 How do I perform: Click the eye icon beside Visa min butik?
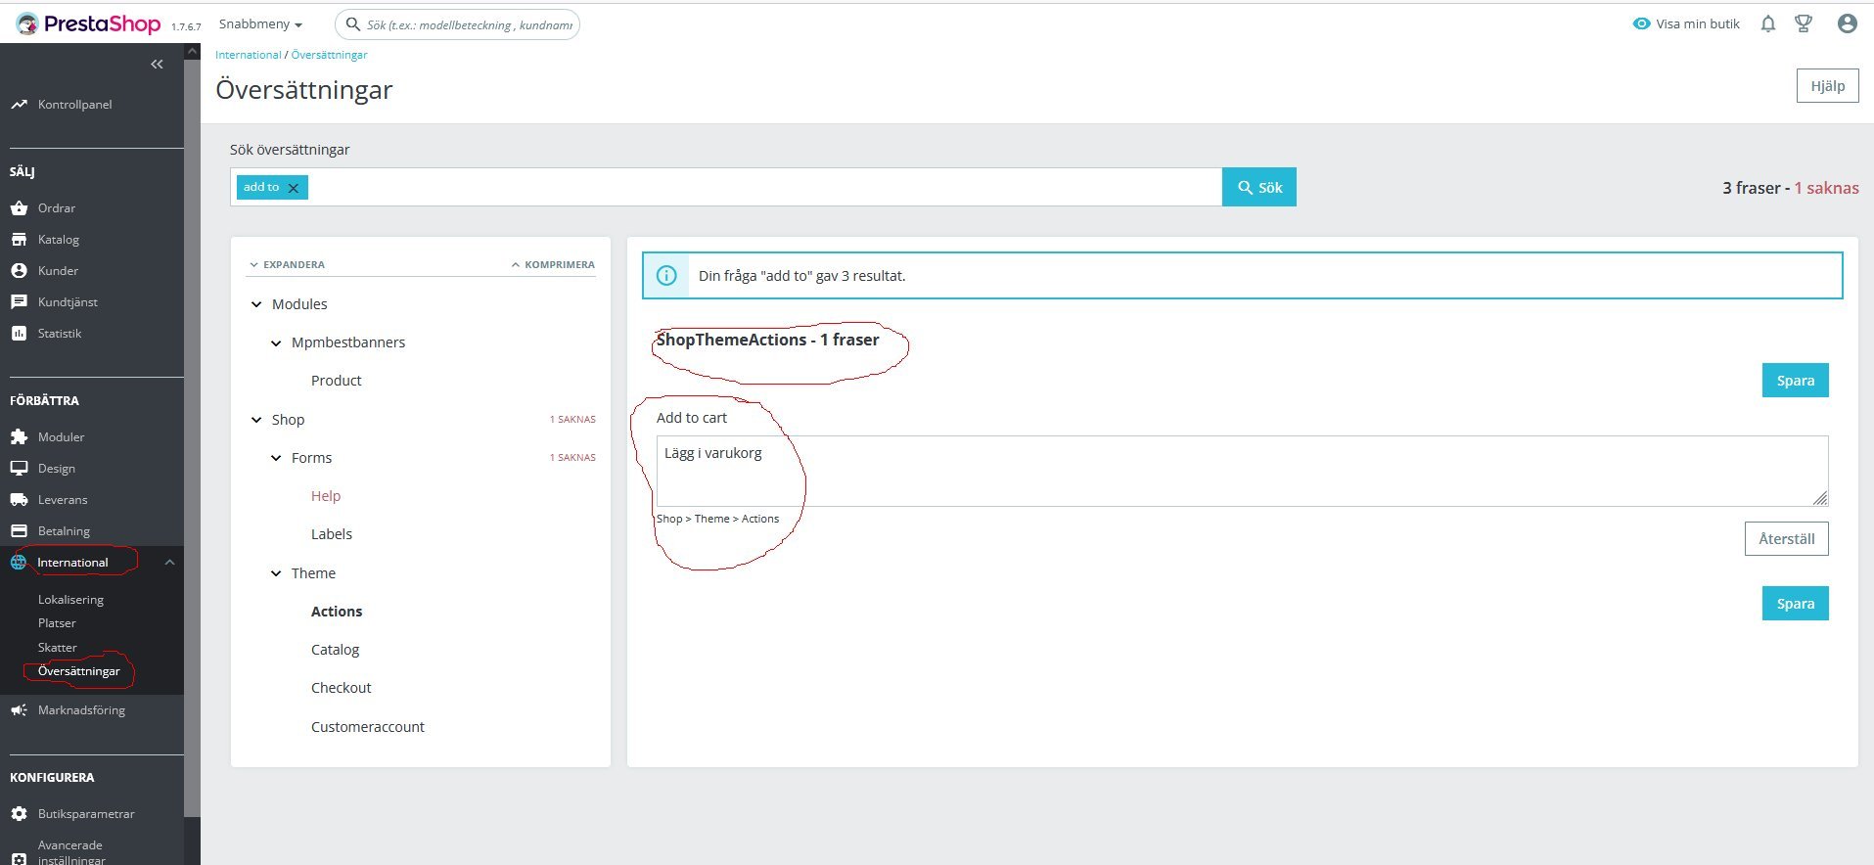tap(1641, 24)
